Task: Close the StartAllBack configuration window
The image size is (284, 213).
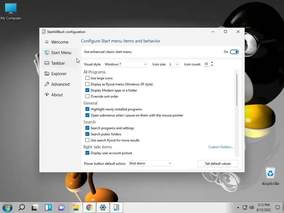Action: (x=238, y=32)
